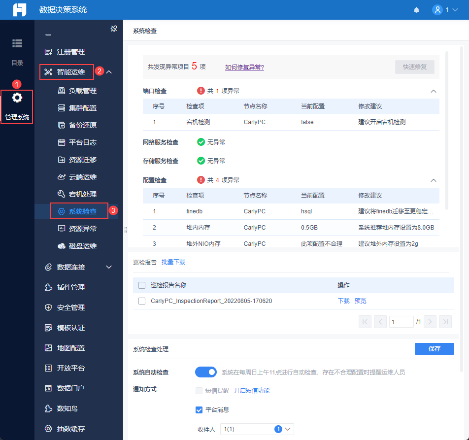This screenshot has width=469, height=440.
Task: Open 负载管理 submenu item
Action: (83, 91)
